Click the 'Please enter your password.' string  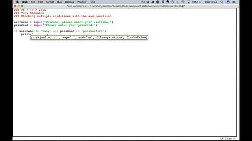[70, 25]
